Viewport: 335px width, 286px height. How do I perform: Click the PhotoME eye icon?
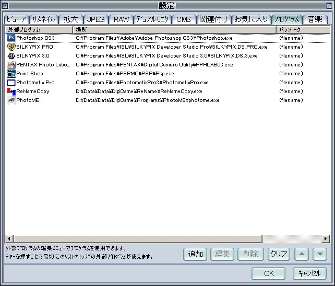tap(11, 100)
